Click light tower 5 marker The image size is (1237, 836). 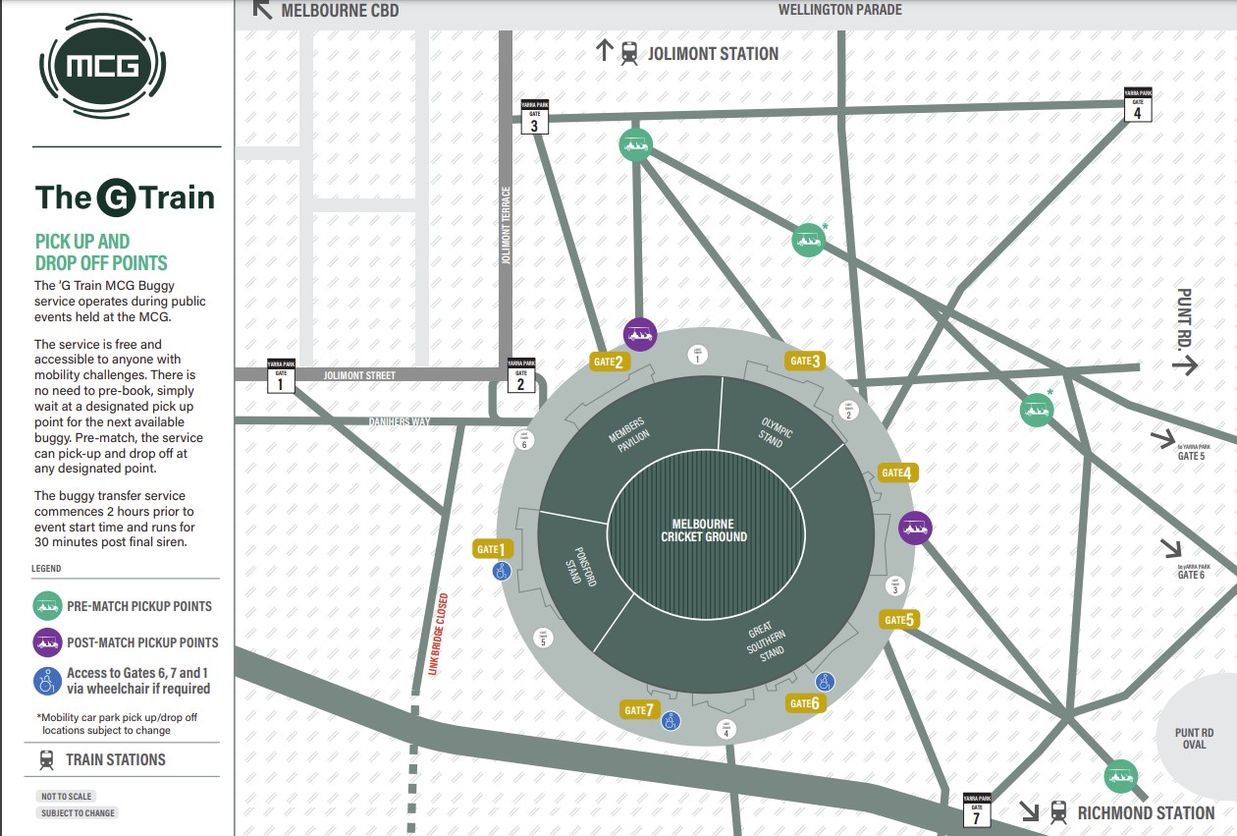click(x=542, y=639)
